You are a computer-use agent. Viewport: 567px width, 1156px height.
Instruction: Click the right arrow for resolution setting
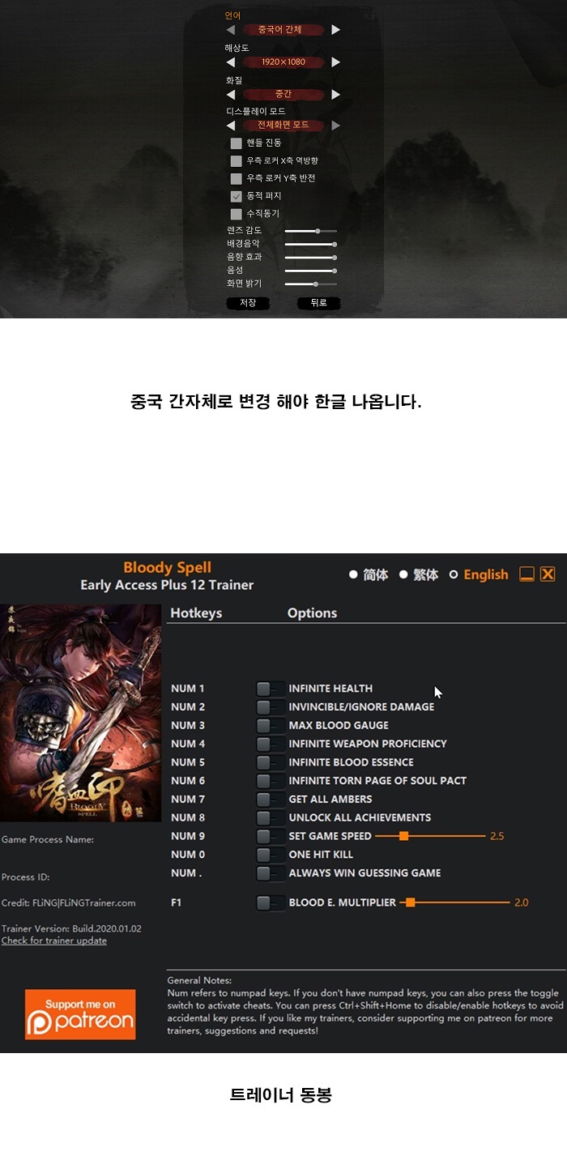[335, 62]
